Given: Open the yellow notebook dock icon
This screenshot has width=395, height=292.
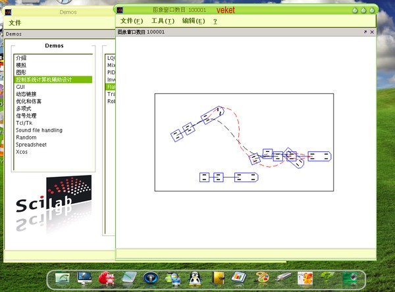Looking at the screenshot, I should coord(218,278).
